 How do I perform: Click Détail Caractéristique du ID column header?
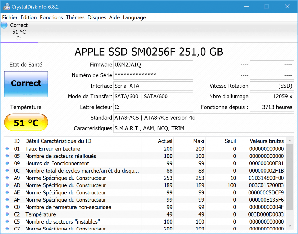[x=83, y=141]
